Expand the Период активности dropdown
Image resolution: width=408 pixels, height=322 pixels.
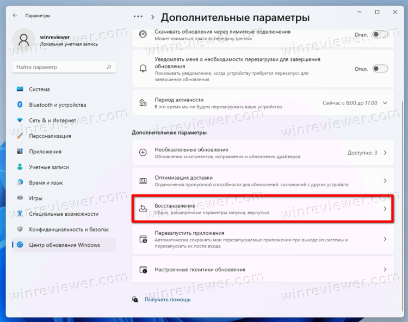click(386, 102)
